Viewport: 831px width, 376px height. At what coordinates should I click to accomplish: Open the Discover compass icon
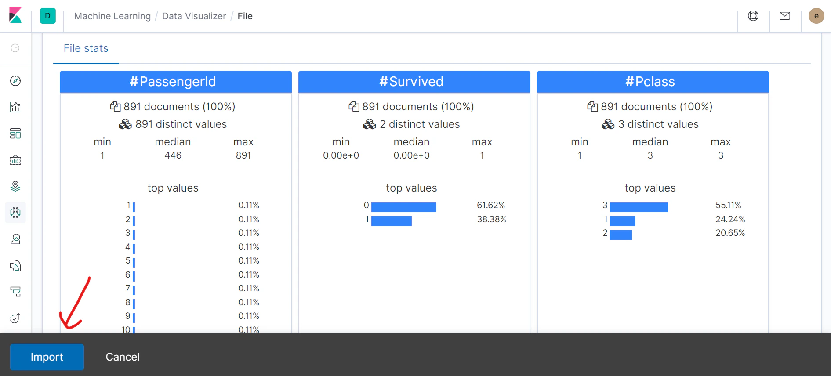15,81
